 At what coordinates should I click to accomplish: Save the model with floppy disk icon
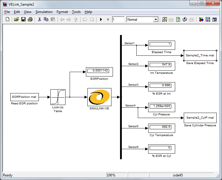[x=23, y=19]
